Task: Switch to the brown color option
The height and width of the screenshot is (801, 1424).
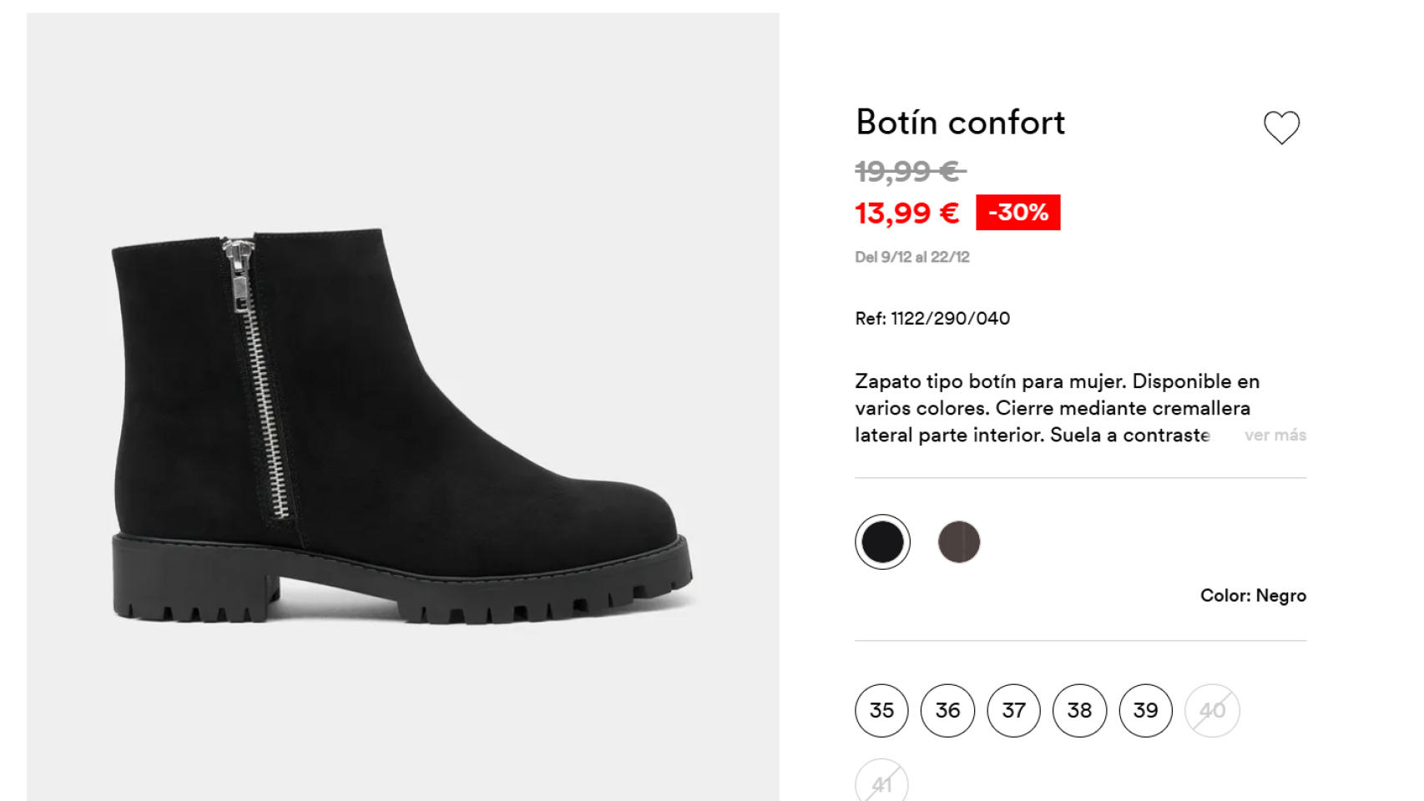Action: (x=959, y=541)
